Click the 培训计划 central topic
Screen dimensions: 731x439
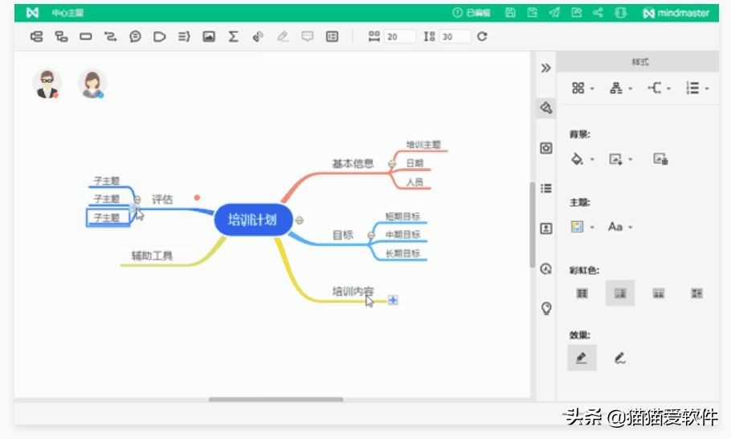coord(252,219)
